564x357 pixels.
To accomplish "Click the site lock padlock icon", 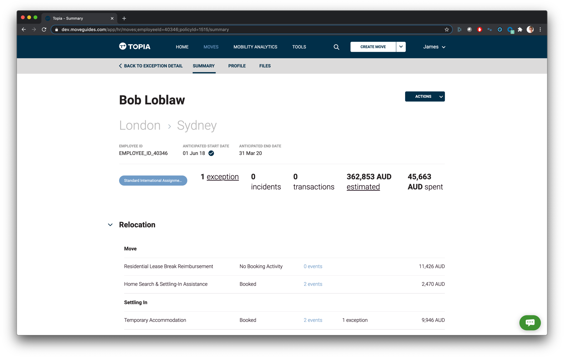I will (x=57, y=29).
